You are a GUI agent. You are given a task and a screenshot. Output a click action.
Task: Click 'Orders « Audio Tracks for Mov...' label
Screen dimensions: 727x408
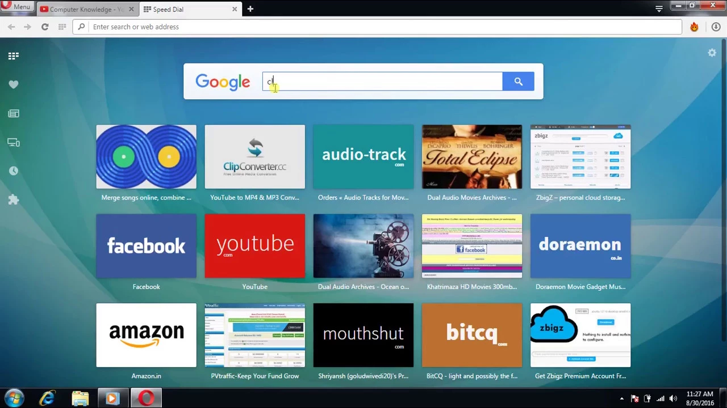coord(363,198)
